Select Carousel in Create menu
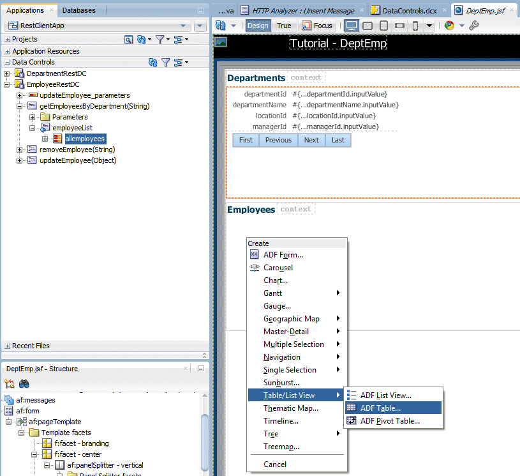The height and width of the screenshot is (476, 520). coord(297,268)
